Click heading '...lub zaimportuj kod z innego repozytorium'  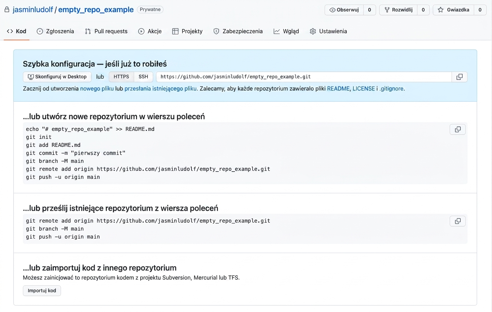(100, 268)
